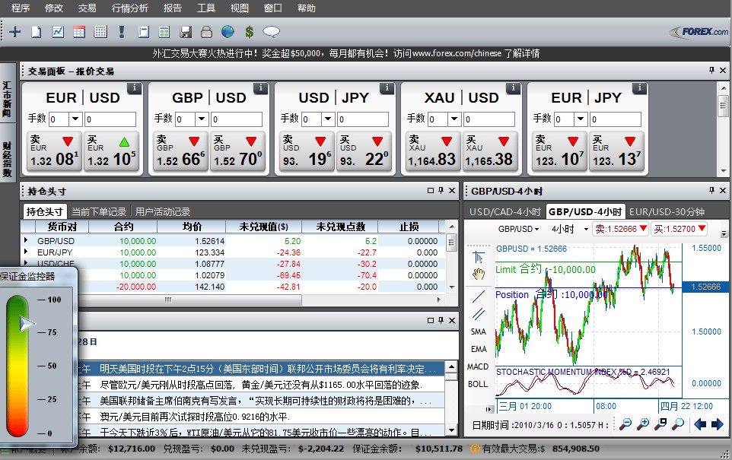Open the EUR/USD lots dropdown
This screenshot has height=460, width=732.
[75, 119]
